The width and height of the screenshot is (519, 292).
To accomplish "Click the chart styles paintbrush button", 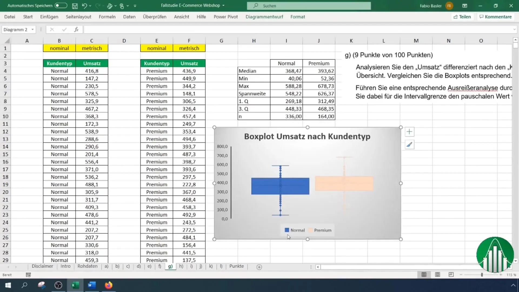I will click(410, 145).
